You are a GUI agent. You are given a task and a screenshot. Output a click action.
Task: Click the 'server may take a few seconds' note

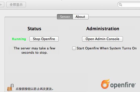click(x=34, y=50)
